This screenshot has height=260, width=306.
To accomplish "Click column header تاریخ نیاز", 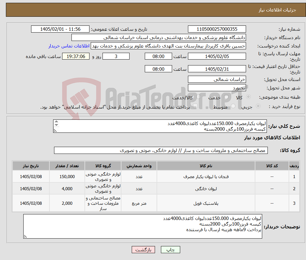I will pyautogui.click(x=31, y=166).
